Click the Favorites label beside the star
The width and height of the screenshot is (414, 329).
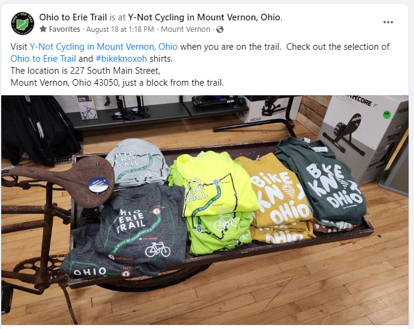pyautogui.click(x=65, y=29)
